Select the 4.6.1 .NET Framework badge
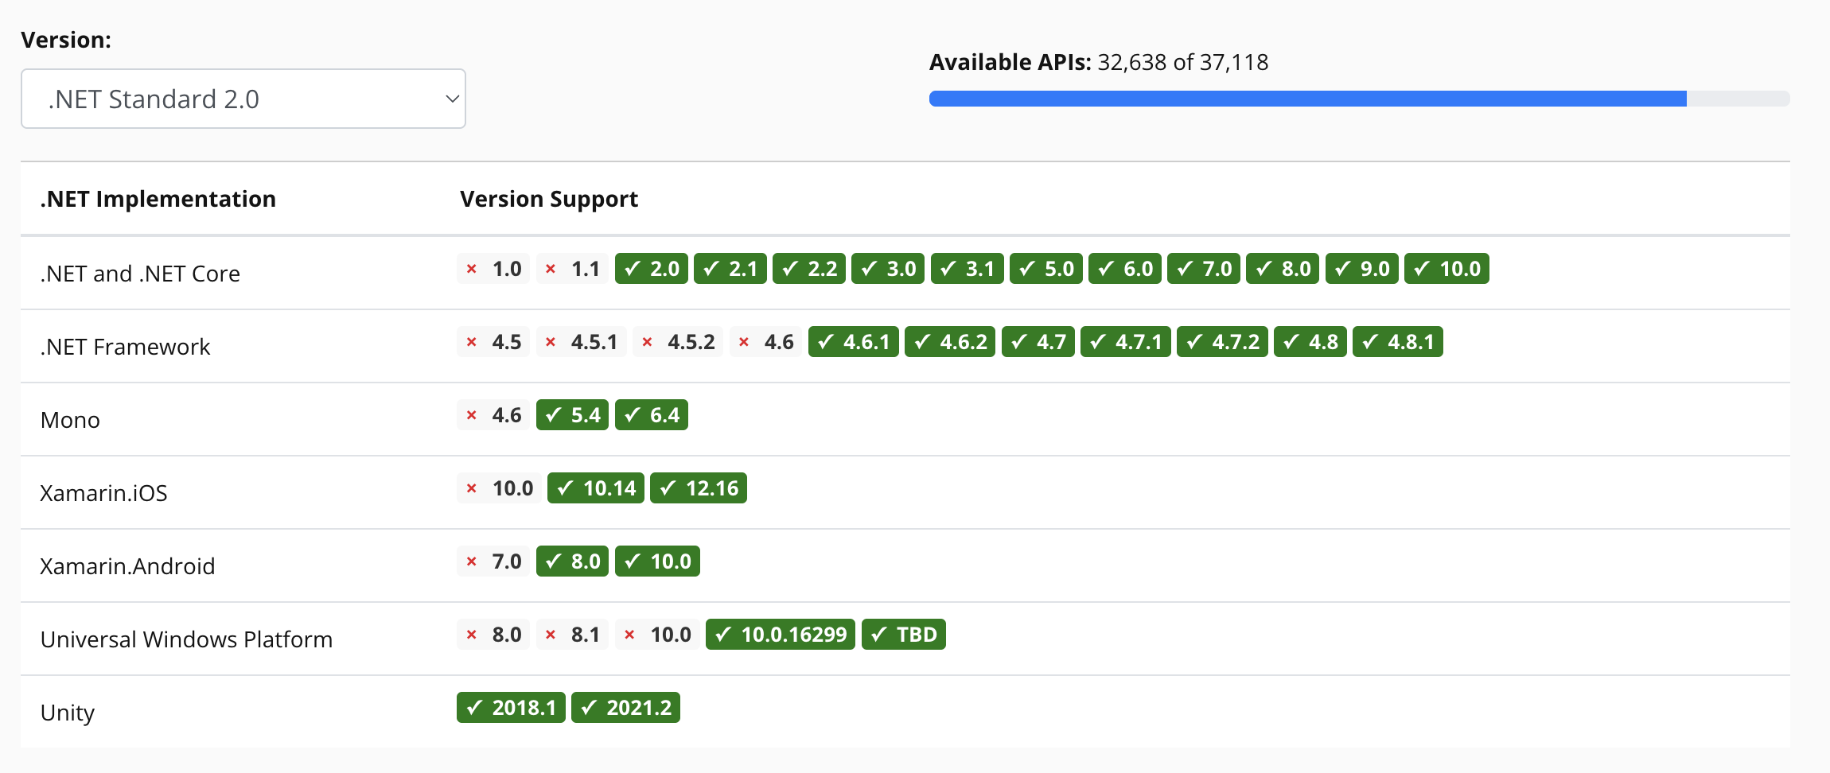 click(x=854, y=342)
